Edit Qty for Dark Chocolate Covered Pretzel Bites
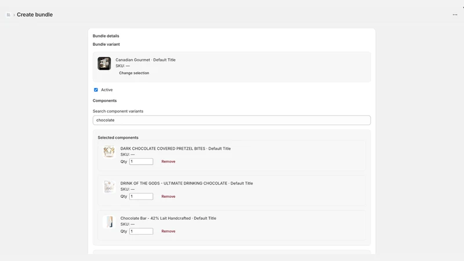This screenshot has width=464, height=261. (x=141, y=162)
